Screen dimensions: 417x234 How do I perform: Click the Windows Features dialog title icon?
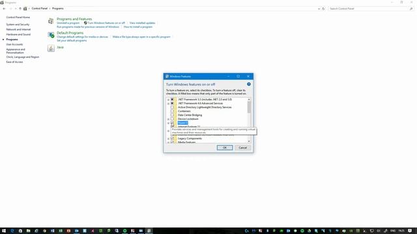point(167,77)
